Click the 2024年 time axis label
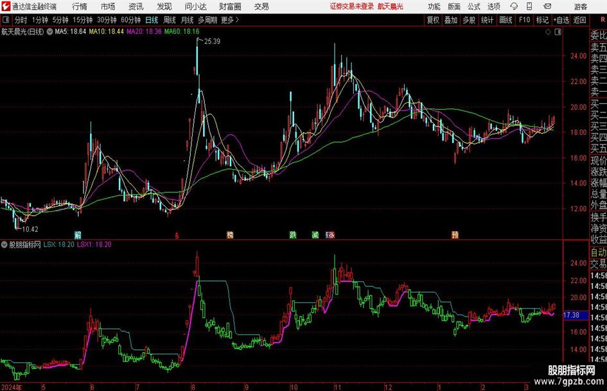This screenshot has width=607, height=391. [12, 387]
